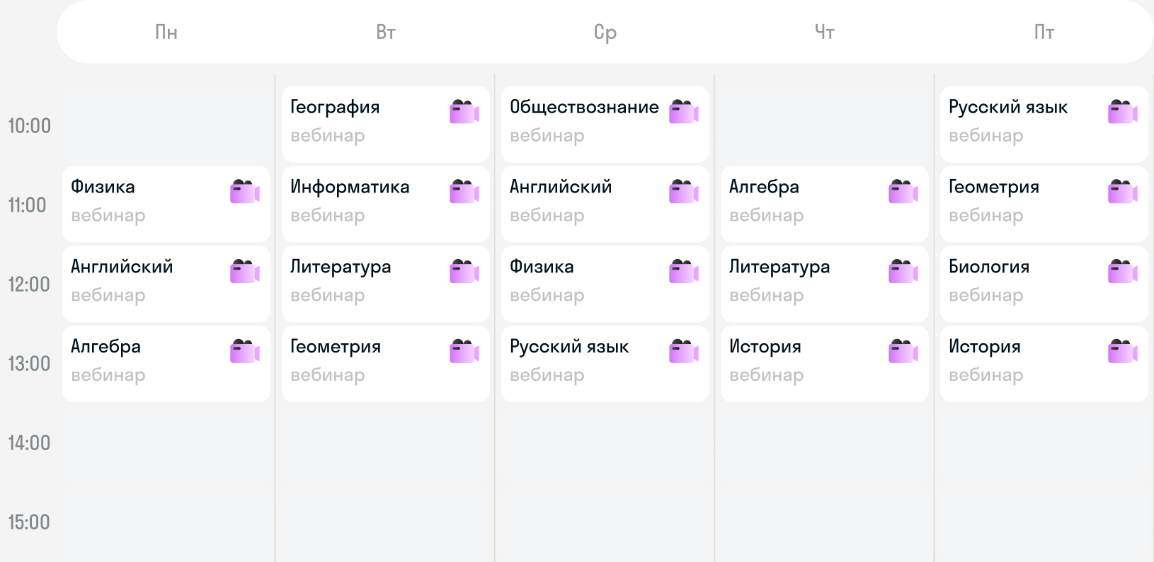Click camera icon on Обществознание webinar card

click(684, 112)
